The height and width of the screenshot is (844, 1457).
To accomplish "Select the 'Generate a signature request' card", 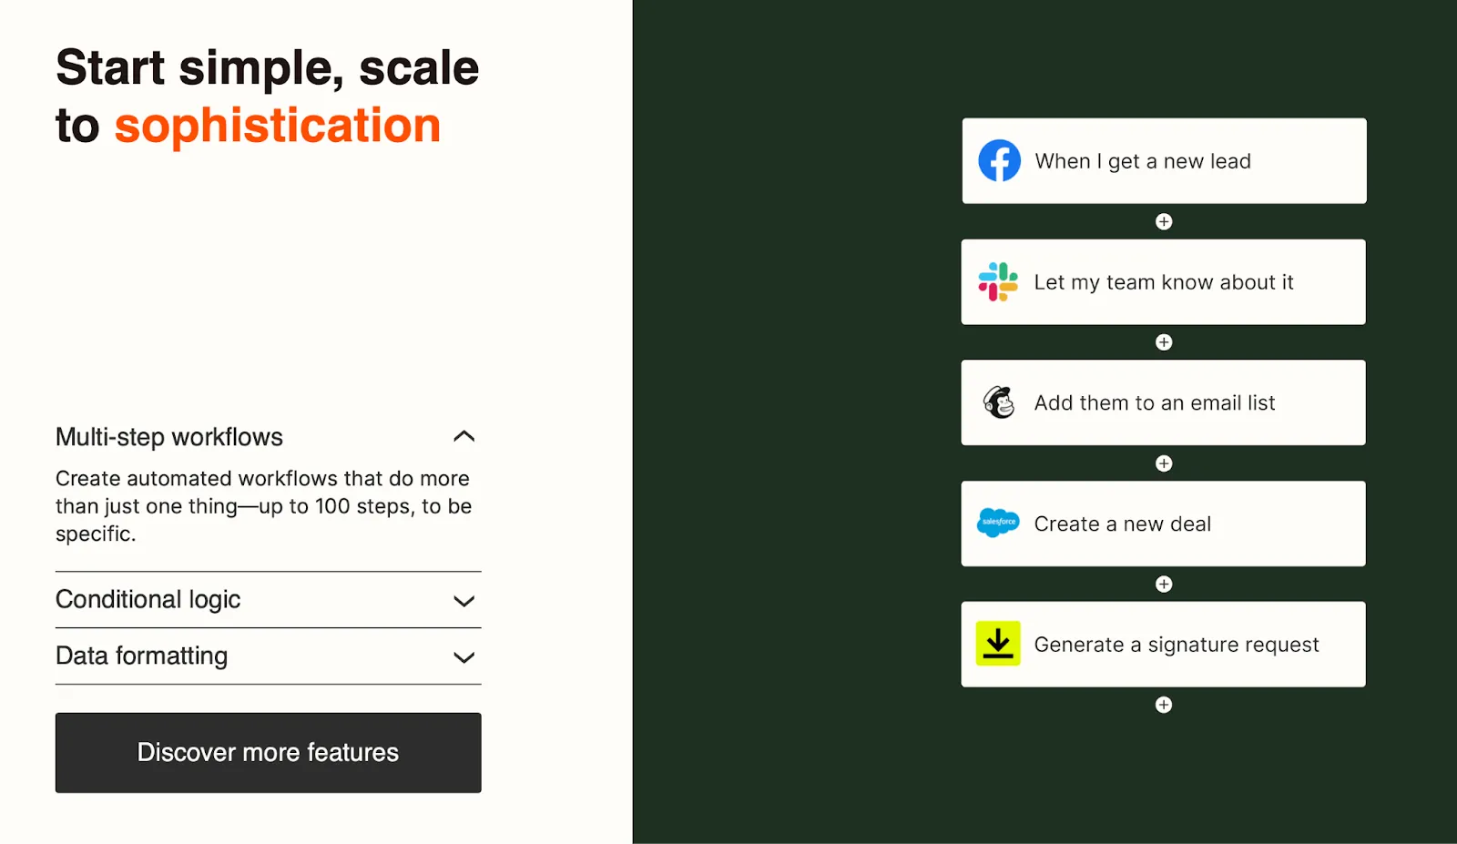I will pos(1164,644).
